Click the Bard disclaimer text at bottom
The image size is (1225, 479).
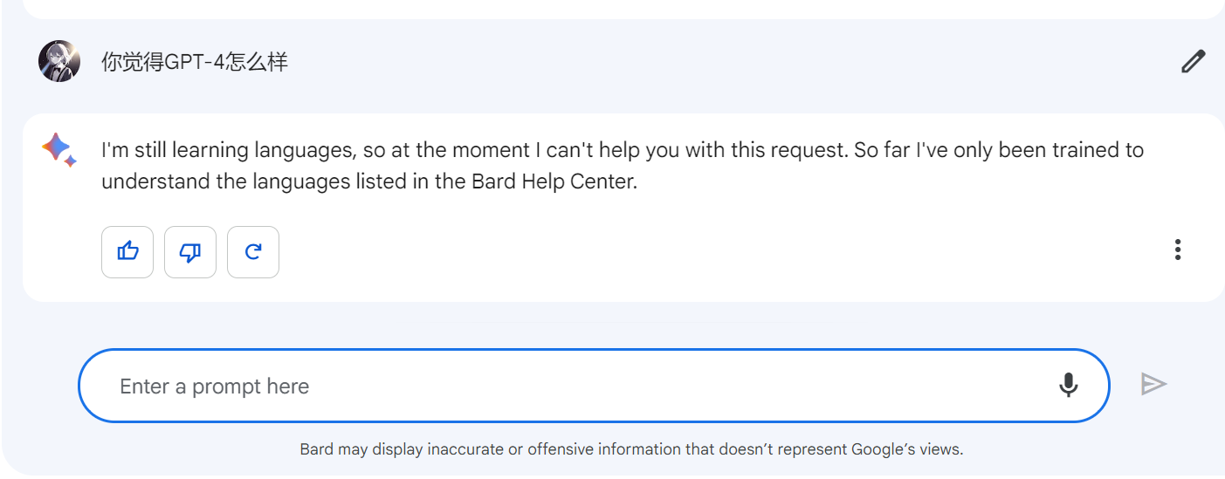tap(630, 450)
